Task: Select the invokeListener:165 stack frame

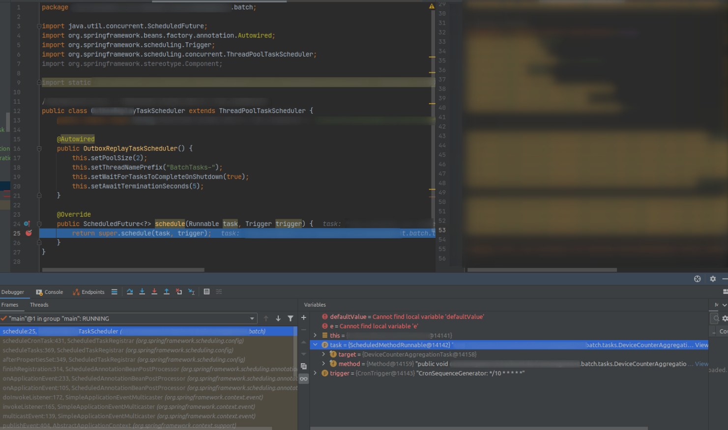Action: [x=147, y=406]
